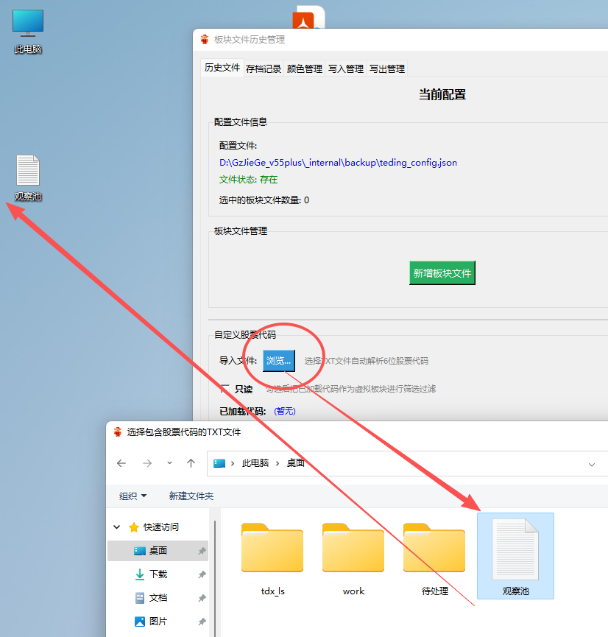The height and width of the screenshot is (637, 608).
Task: Click 桌面 in the address path
Action: (296, 463)
